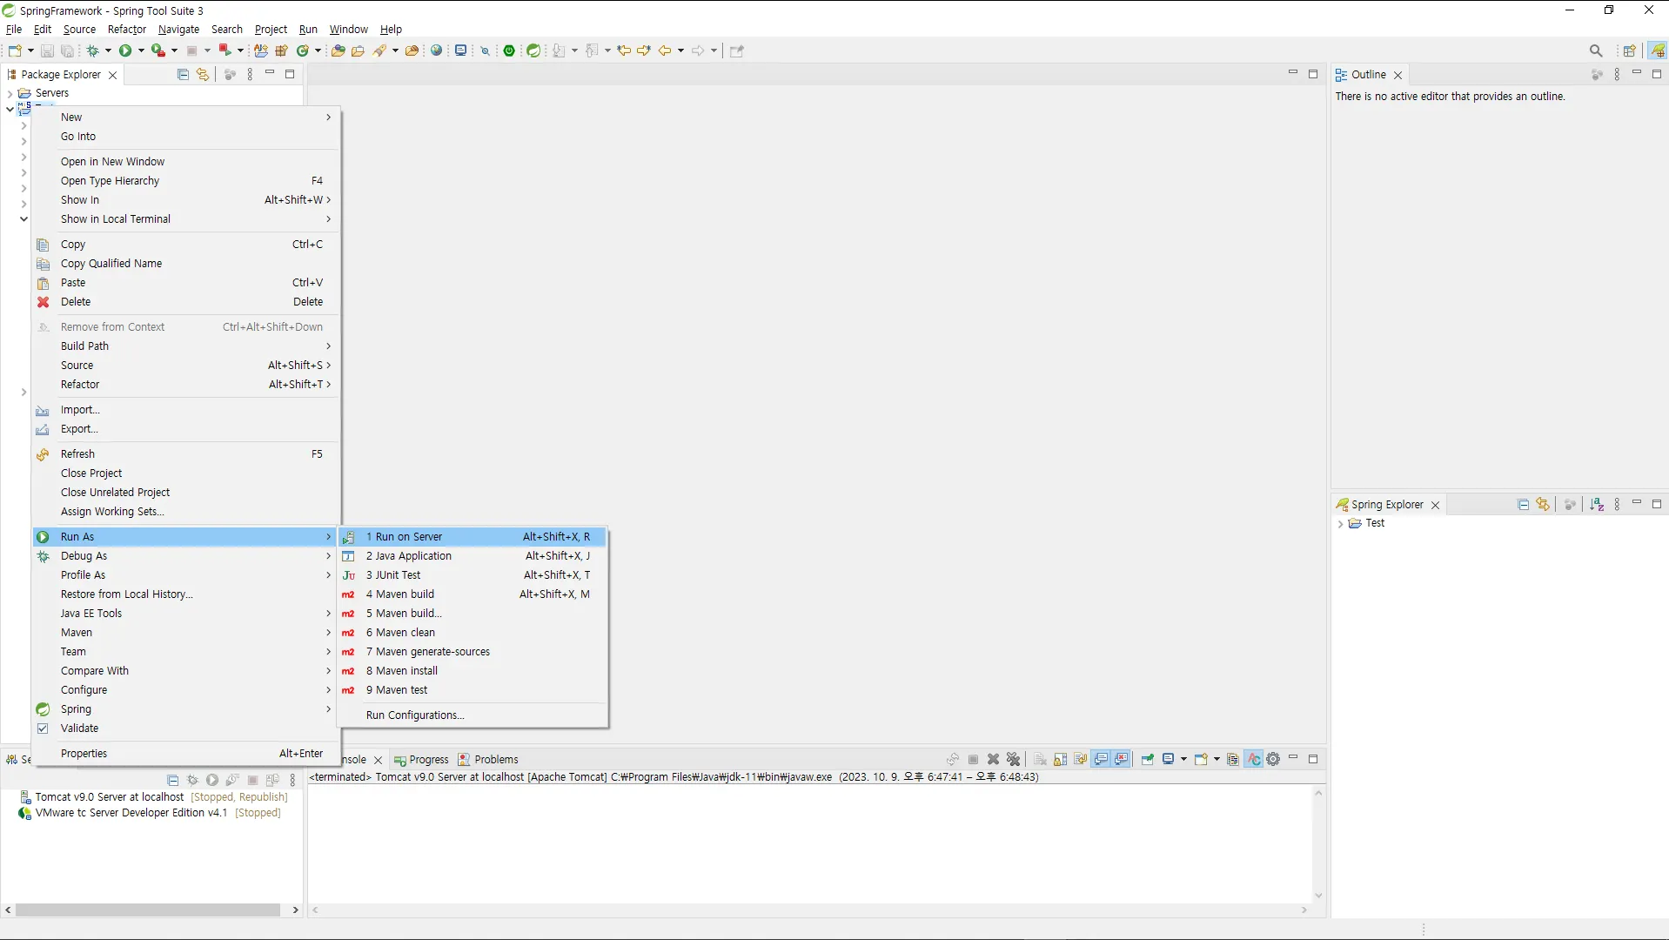Open the Window menu in menu bar

pos(348,30)
